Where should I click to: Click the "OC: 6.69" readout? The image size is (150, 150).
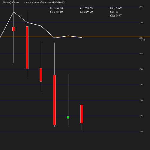[x=116, y=8]
